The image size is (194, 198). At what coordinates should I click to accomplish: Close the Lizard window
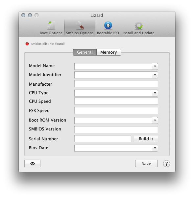(x=23, y=15)
